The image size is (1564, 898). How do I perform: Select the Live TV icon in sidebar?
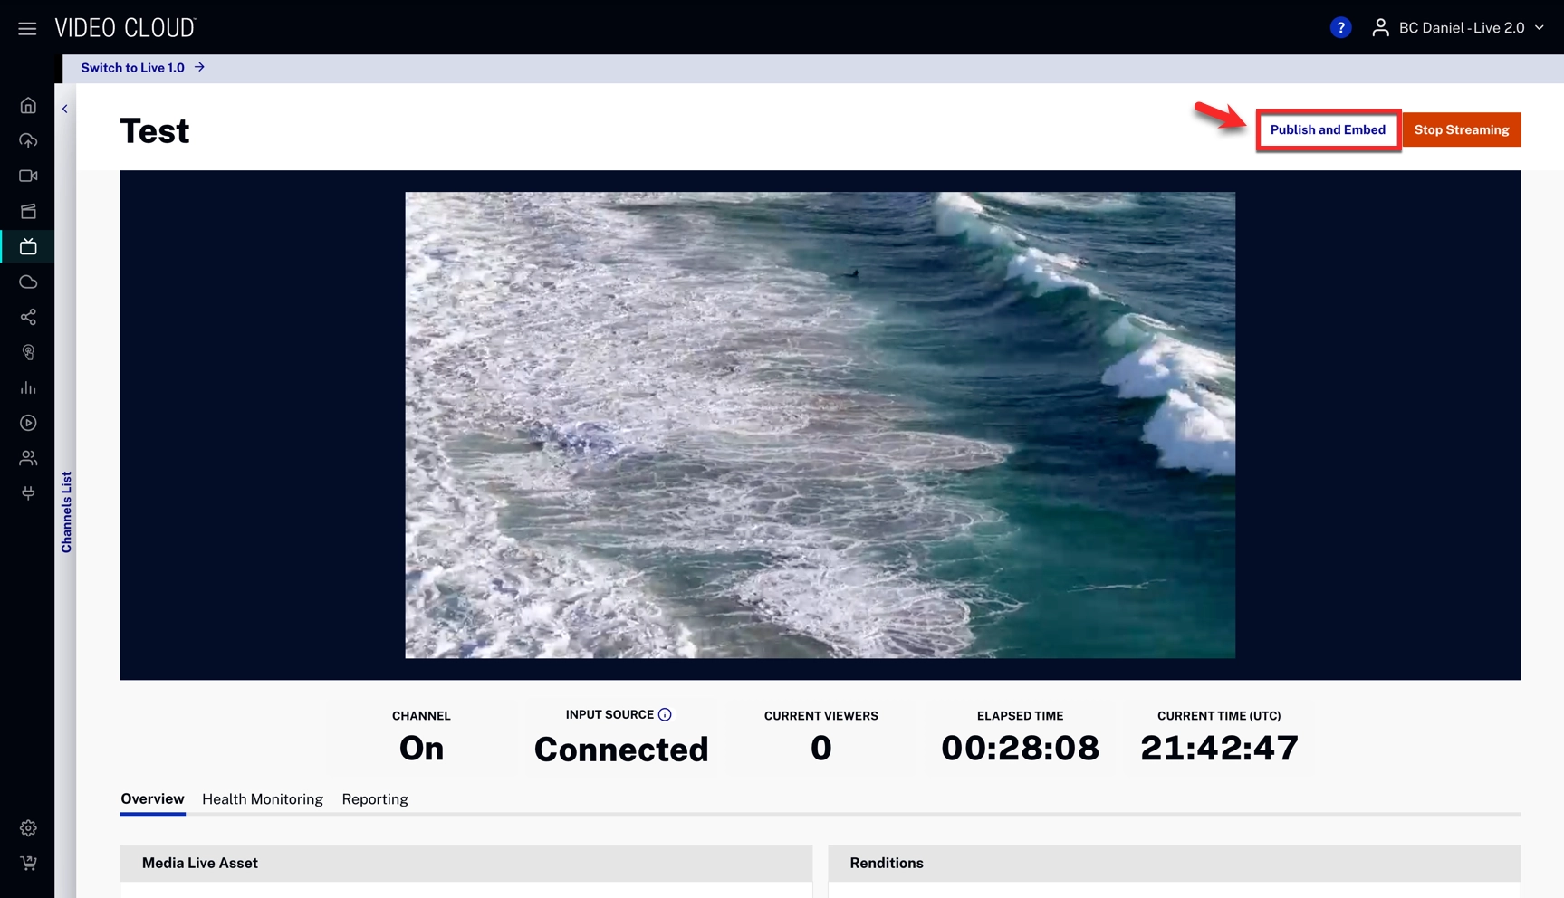(x=28, y=246)
